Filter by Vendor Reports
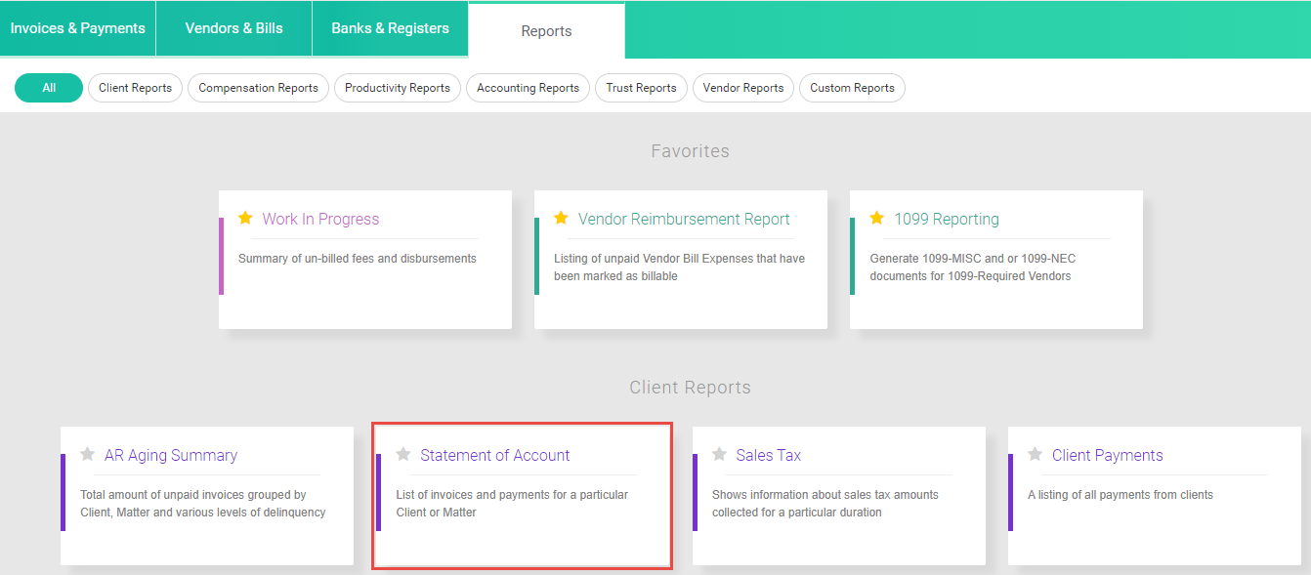The height and width of the screenshot is (575, 1311). coord(743,88)
